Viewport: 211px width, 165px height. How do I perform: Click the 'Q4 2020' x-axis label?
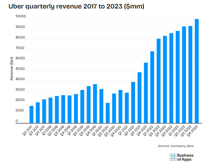click(x=116, y=131)
